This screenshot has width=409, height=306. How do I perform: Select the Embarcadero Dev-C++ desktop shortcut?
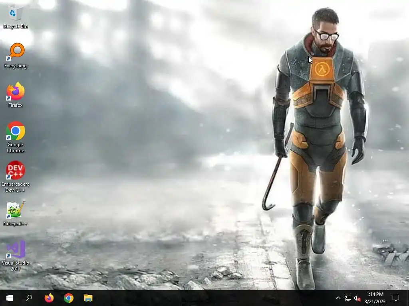point(16,177)
